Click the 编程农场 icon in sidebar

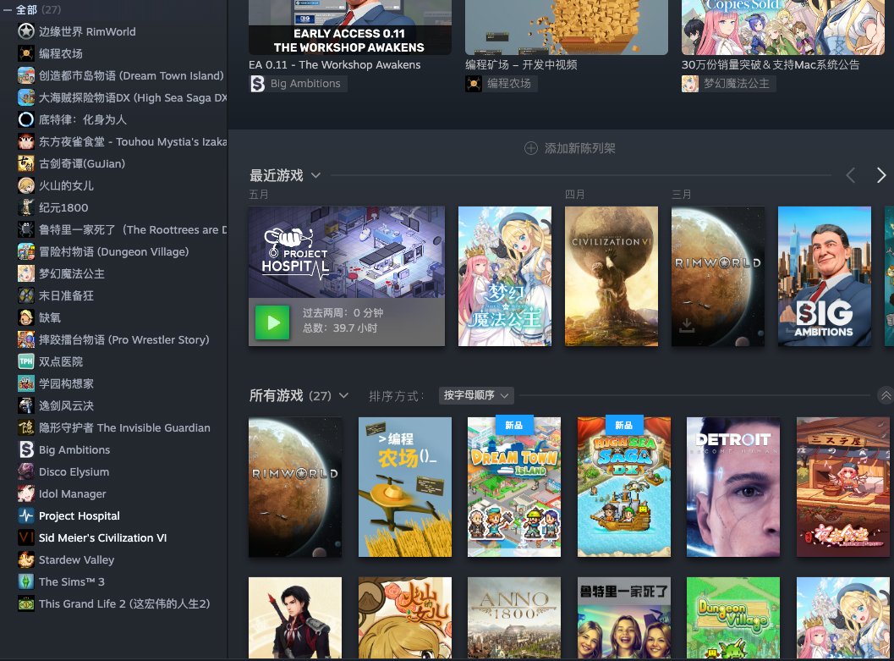25,53
